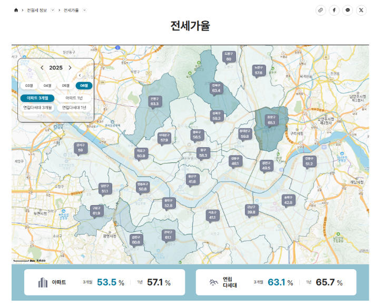
Task: Share via KakaoTalk speech bubble icon
Action: (x=348, y=10)
